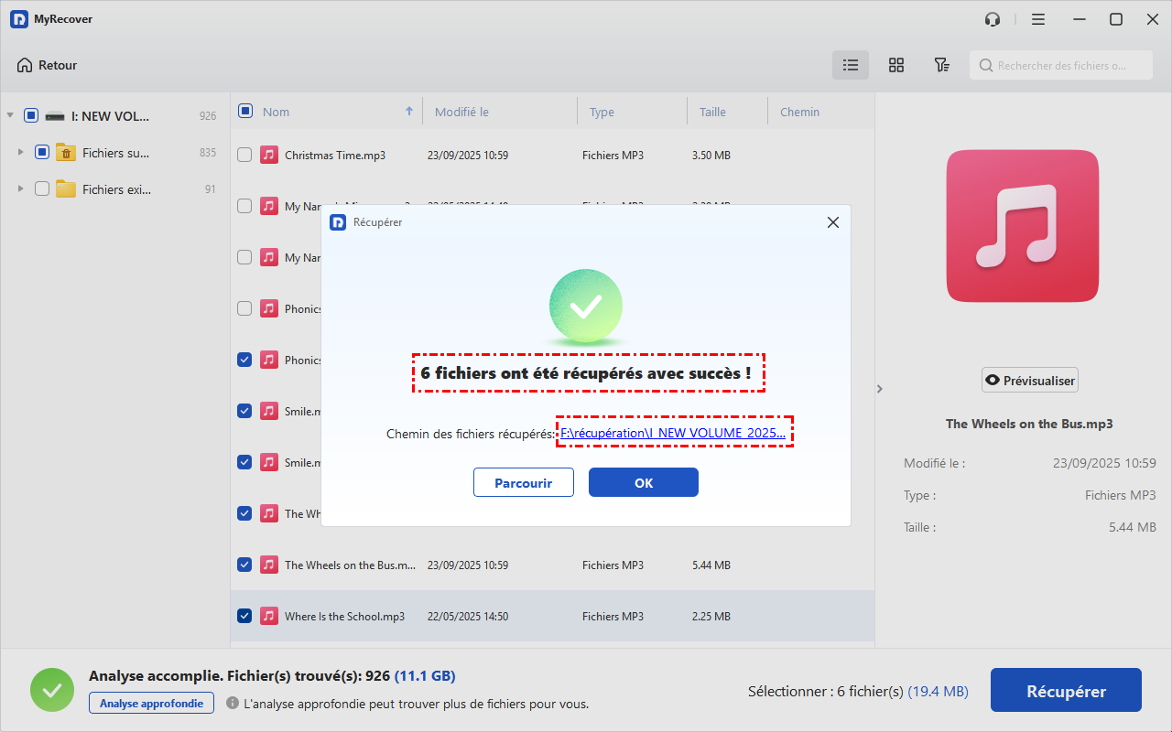Screen dimensions: 1172x732
Task: Open the hamburger menu in title bar
Action: [1037, 19]
